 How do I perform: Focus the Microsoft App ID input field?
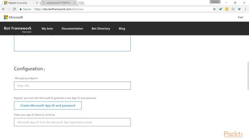(x=72, y=122)
